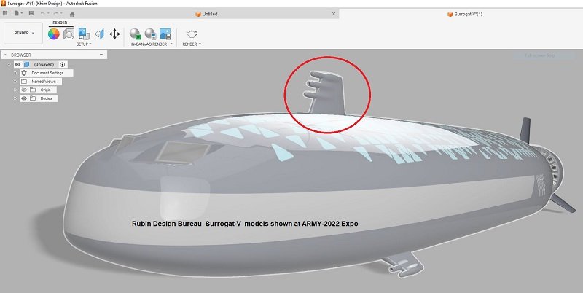
Task: Collapse the (Unsaved) root tree node
Action: click(9, 64)
